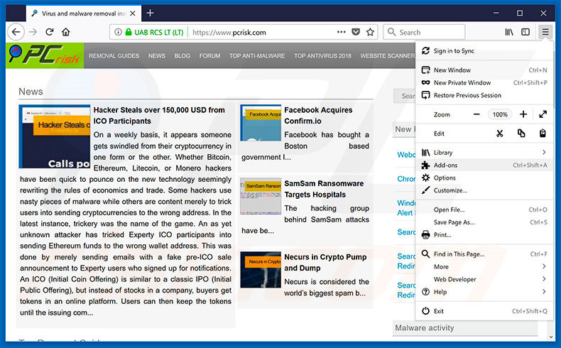Open WEBSITE SCANNER navigation link
Screen dimensions: 561x348
[388, 56]
